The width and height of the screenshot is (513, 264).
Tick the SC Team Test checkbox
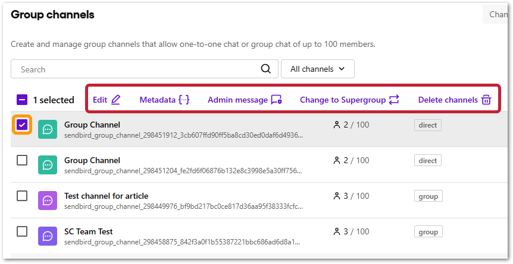tap(22, 231)
